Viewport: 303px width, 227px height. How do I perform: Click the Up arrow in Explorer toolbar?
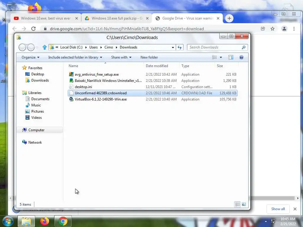tap(45, 47)
